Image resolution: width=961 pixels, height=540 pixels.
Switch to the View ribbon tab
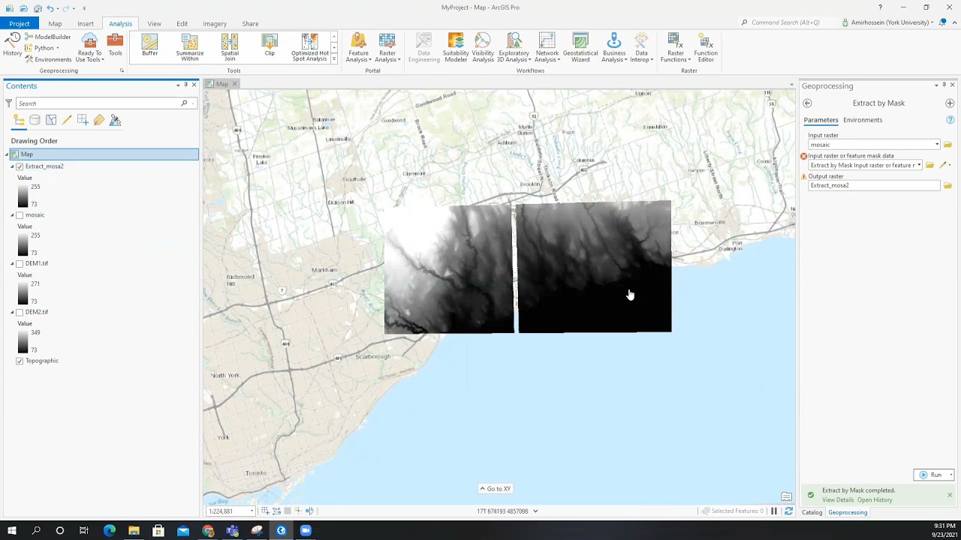[154, 23]
